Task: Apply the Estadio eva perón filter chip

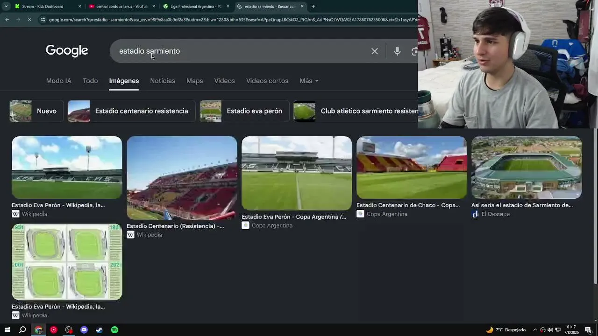Action: point(244,111)
